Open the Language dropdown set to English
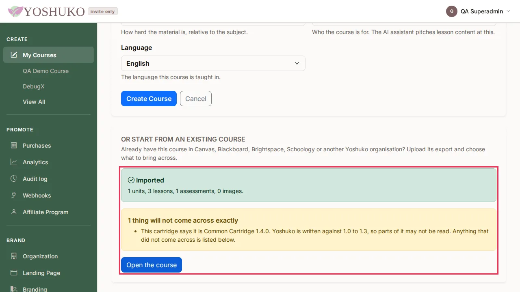Viewport: 520px width, 292px height. pos(213,63)
